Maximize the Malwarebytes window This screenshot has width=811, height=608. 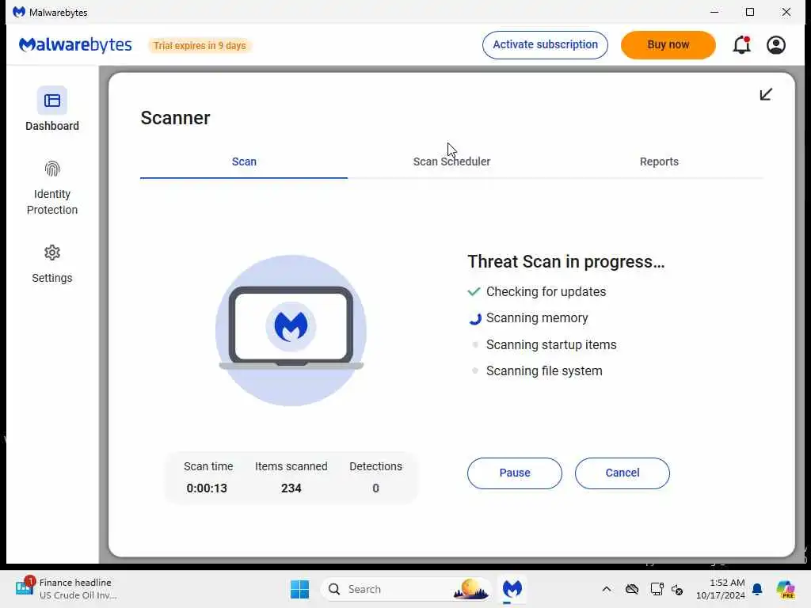tap(750, 12)
